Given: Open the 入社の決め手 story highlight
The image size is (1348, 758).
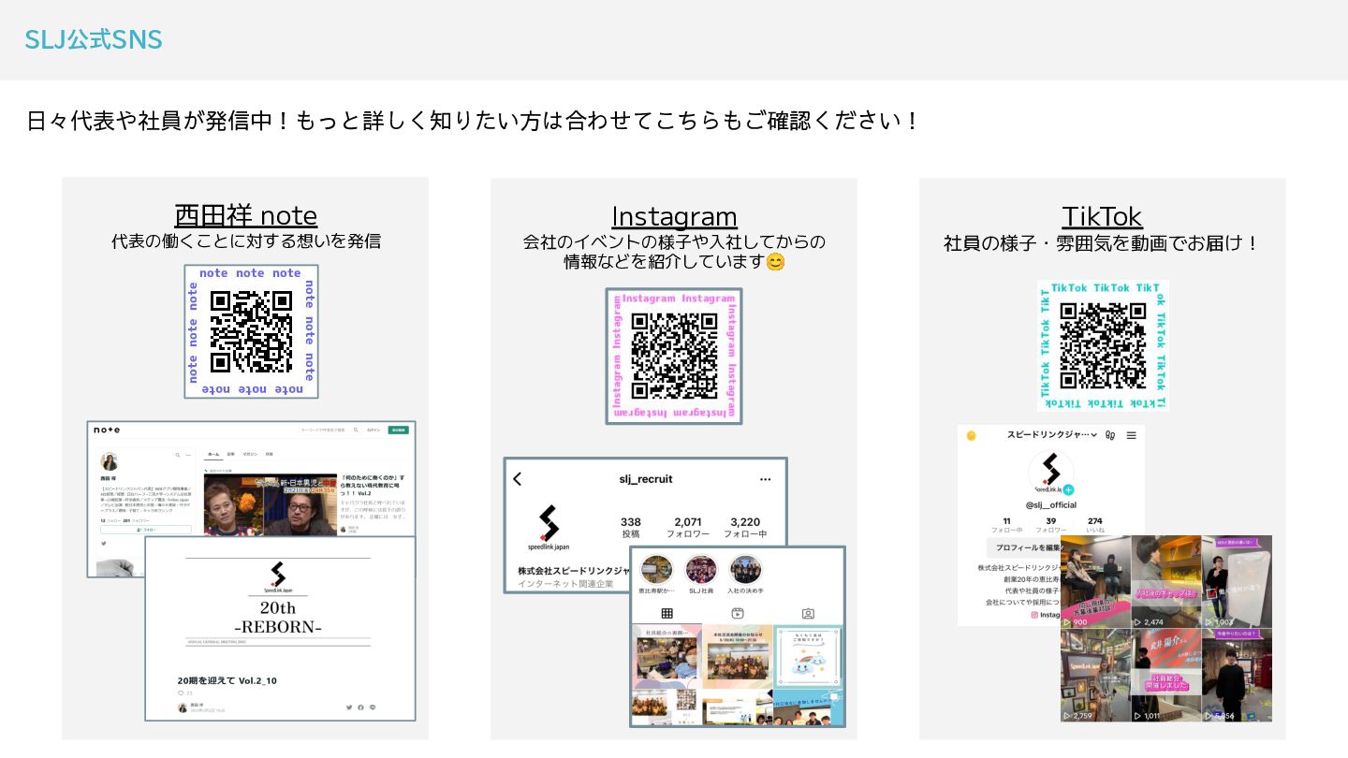Looking at the screenshot, I should pyautogui.click(x=746, y=575).
